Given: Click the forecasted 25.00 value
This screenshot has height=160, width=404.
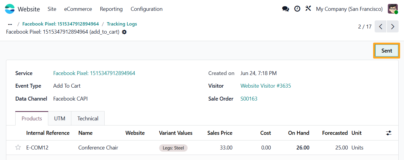Looking at the screenshot, I should point(342,148).
